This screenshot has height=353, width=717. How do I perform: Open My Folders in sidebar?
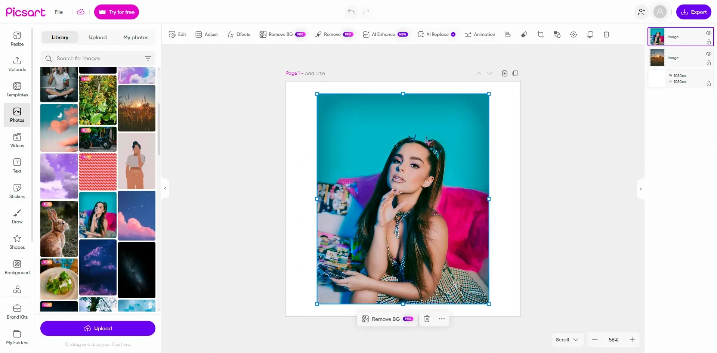(17, 337)
